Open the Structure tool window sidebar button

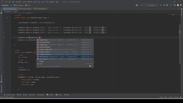coord(1,89)
